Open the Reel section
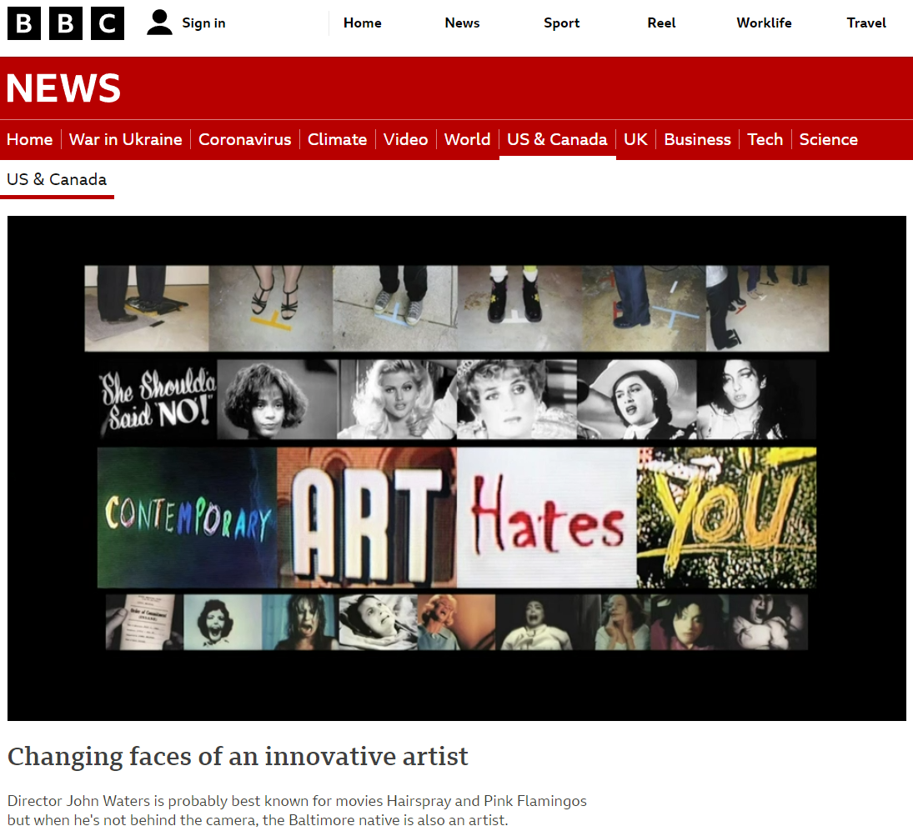The width and height of the screenshot is (913, 831). pos(661,23)
